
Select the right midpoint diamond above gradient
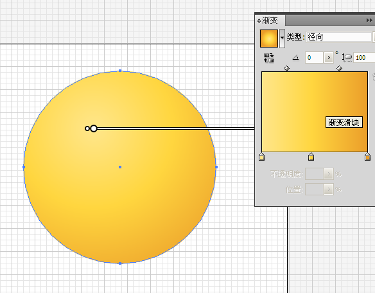tap(339, 69)
